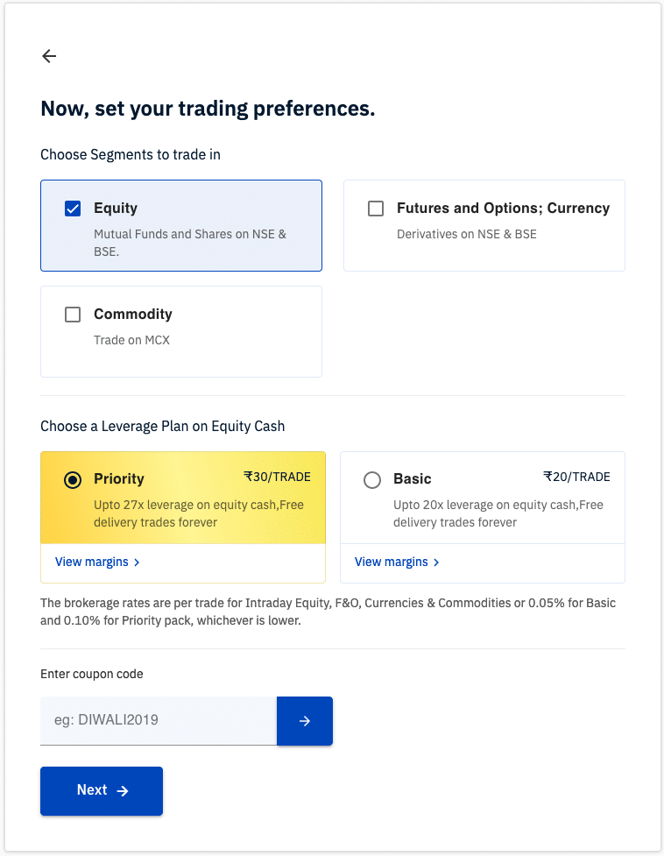Click the Next button
This screenshot has height=856, width=664.
coord(102,791)
